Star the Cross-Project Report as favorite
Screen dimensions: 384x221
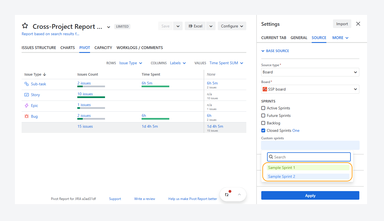click(25, 26)
